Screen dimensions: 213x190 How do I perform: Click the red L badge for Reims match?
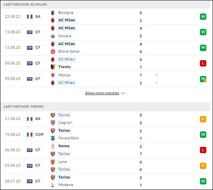(203, 150)
